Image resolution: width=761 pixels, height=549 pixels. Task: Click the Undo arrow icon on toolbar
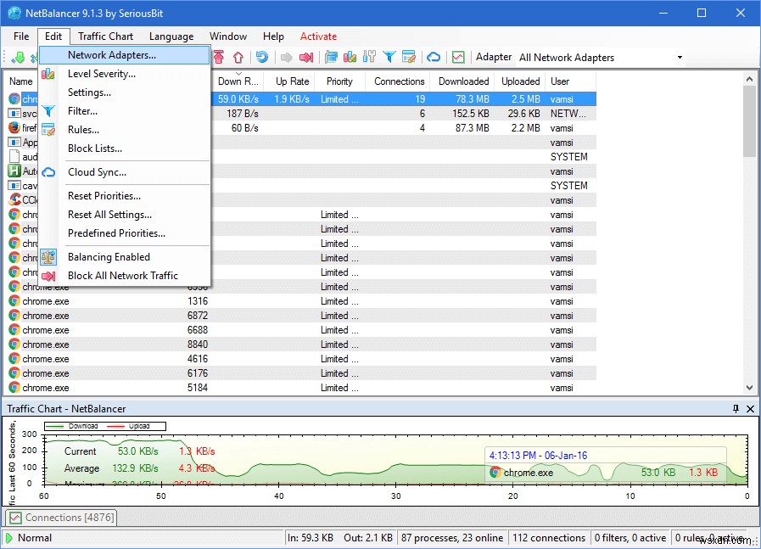tap(262, 57)
